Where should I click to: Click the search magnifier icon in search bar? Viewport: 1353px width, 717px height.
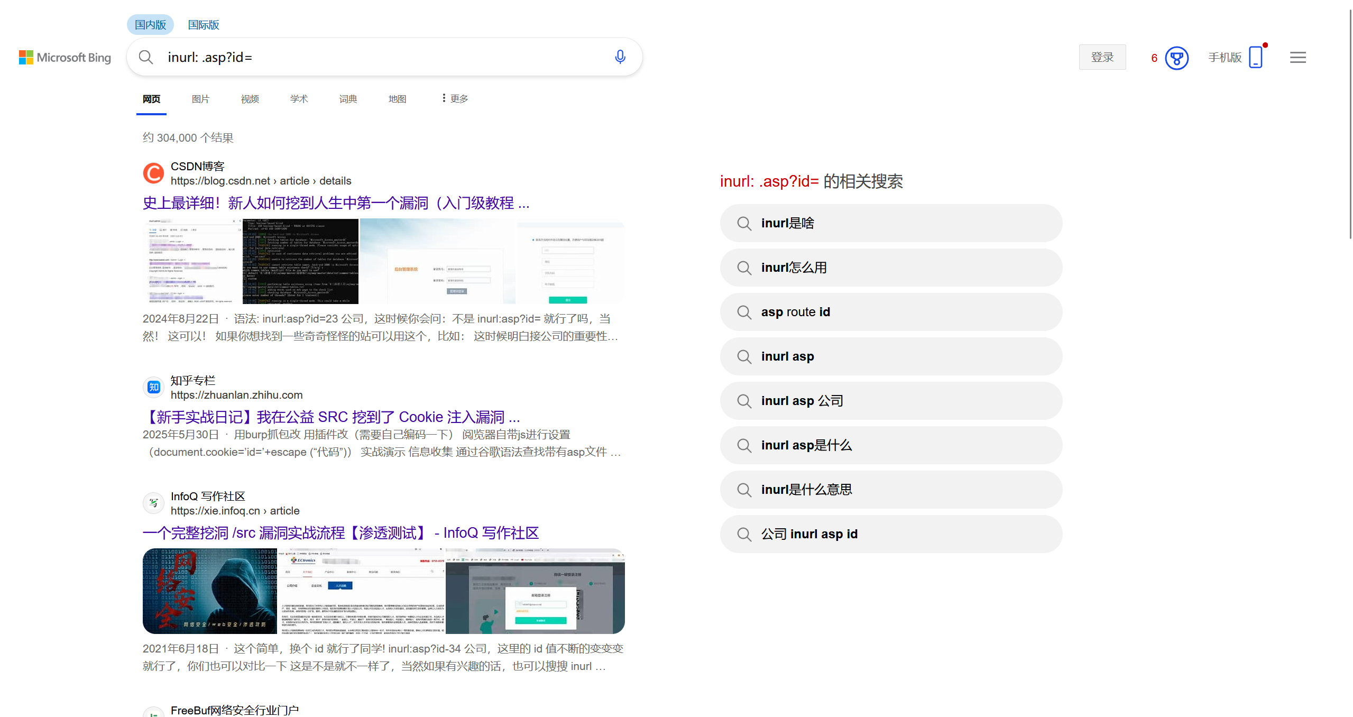coord(146,57)
